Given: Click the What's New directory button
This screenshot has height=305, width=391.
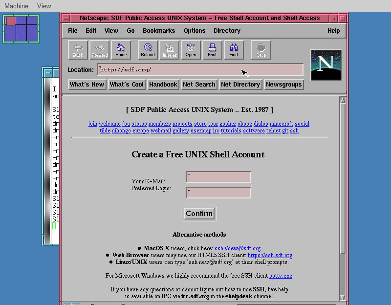Looking at the screenshot, I should (x=87, y=85).
